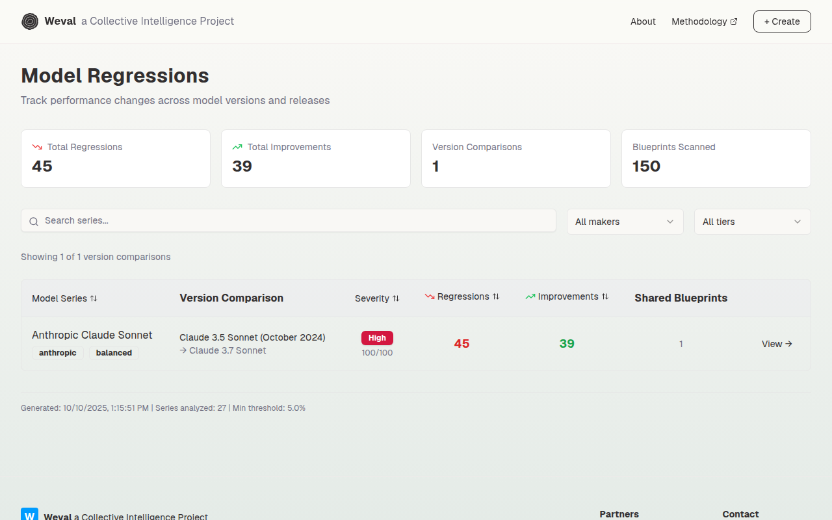Open the View link for Claude Sonnet
This screenshot has width=832, height=520.
click(x=777, y=344)
